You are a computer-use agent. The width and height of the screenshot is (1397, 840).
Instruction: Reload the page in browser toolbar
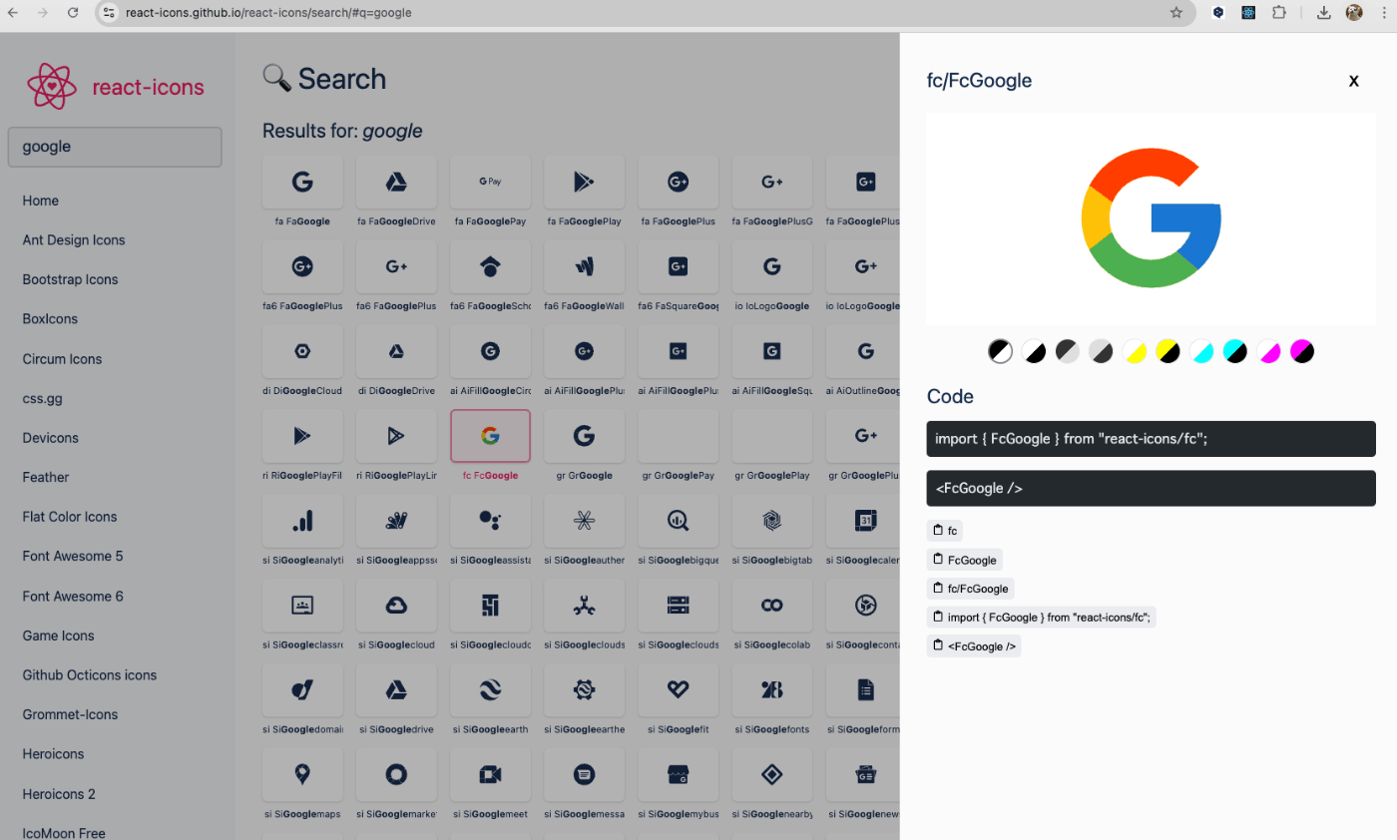click(73, 13)
